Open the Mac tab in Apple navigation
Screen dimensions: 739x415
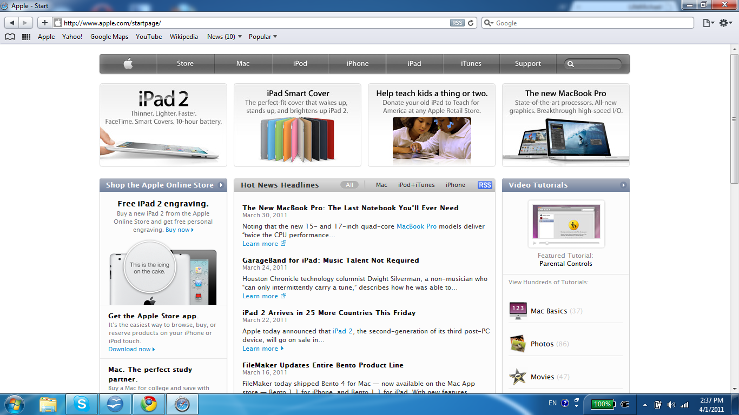[x=243, y=64]
